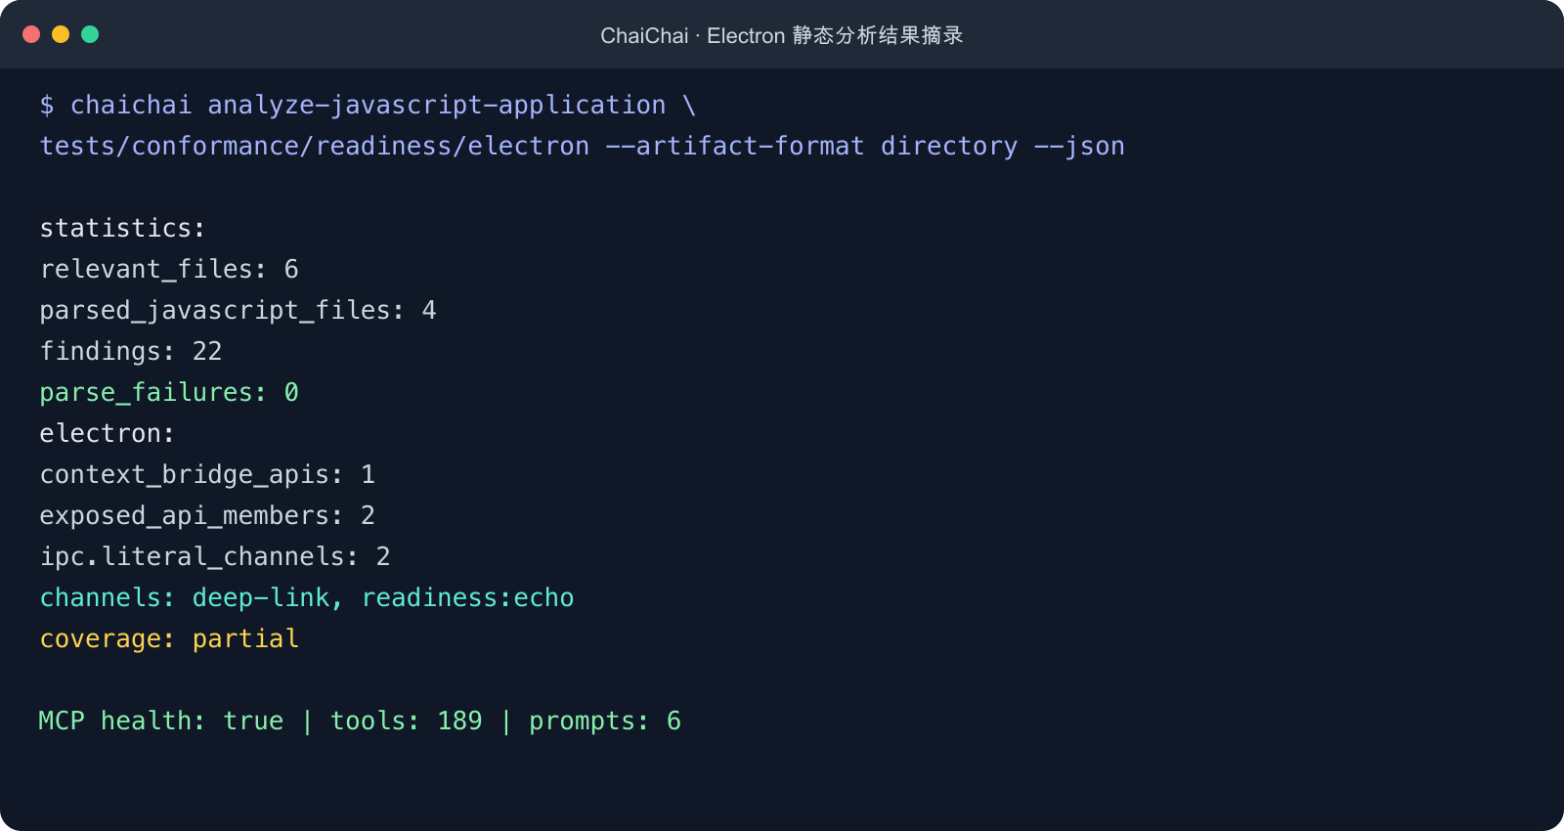Click the --json flag
The height and width of the screenshot is (831, 1564).
1079,146
